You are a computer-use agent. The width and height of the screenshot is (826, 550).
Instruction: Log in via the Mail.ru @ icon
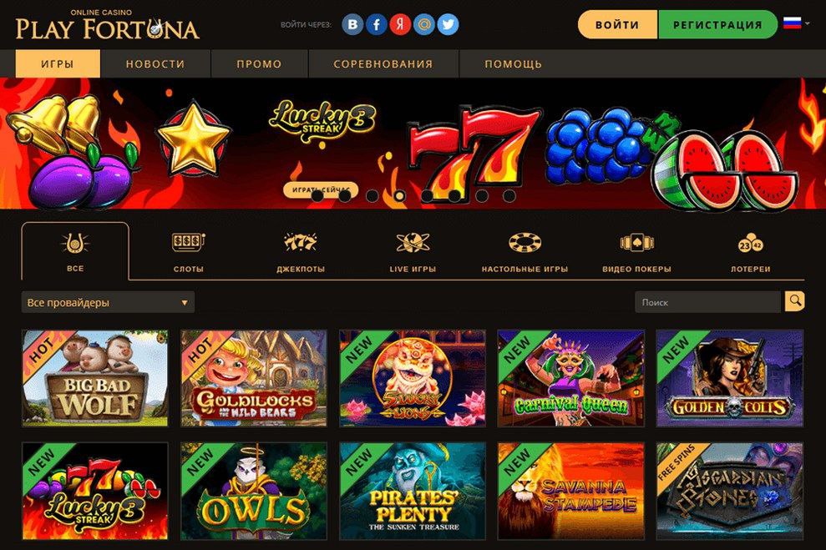pos(424,25)
